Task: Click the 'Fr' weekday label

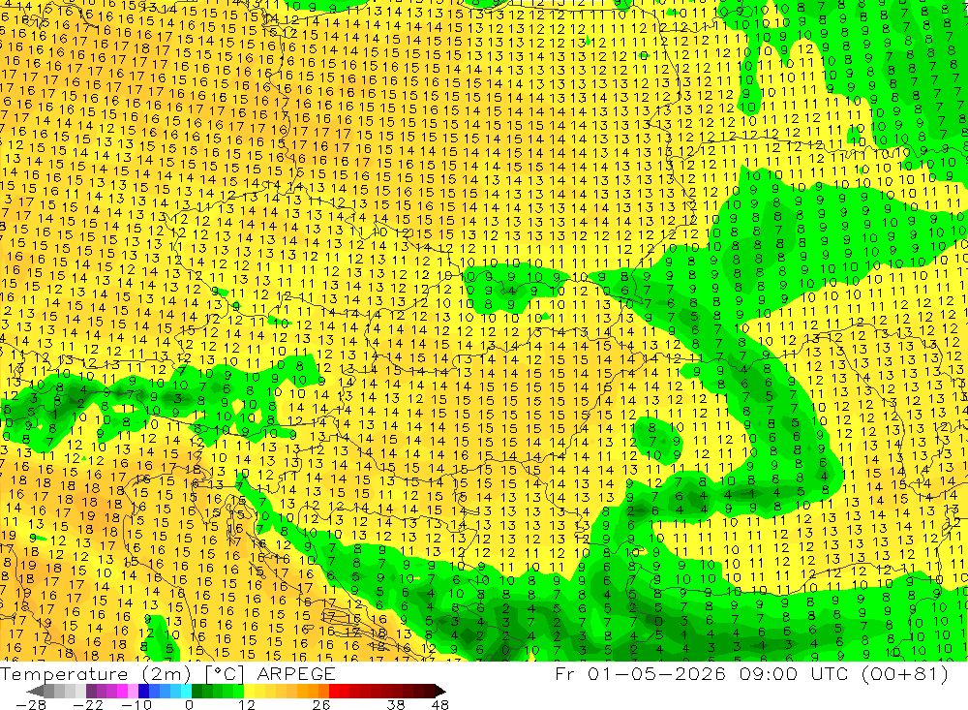Action: pyautogui.click(x=564, y=673)
